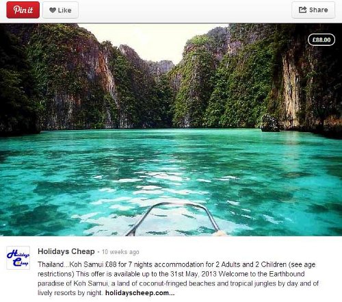342x302 pixels.
Task: Follow the holidayscheep.com link
Action: pyautogui.click(x=140, y=293)
